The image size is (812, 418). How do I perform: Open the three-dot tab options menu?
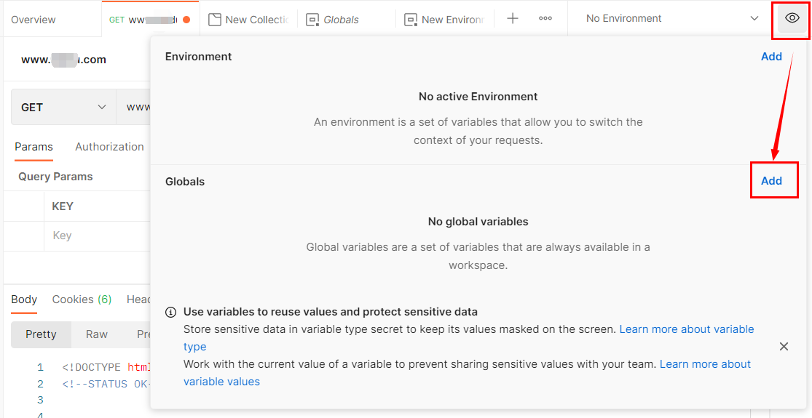[545, 19]
